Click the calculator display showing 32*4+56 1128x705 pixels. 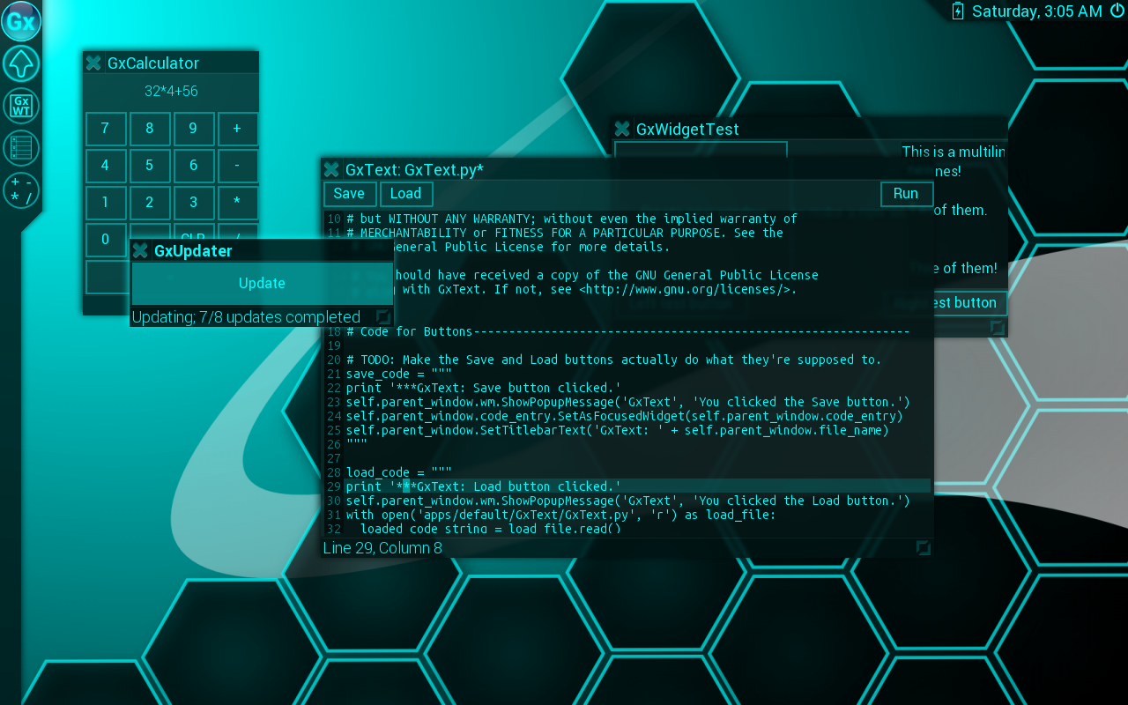tap(171, 92)
